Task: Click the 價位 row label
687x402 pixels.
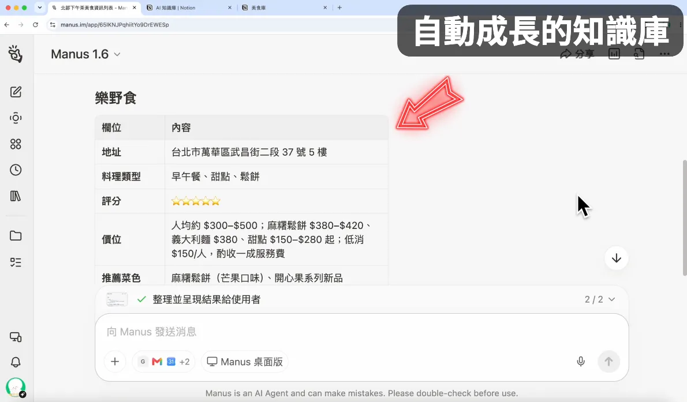Action: click(111, 239)
